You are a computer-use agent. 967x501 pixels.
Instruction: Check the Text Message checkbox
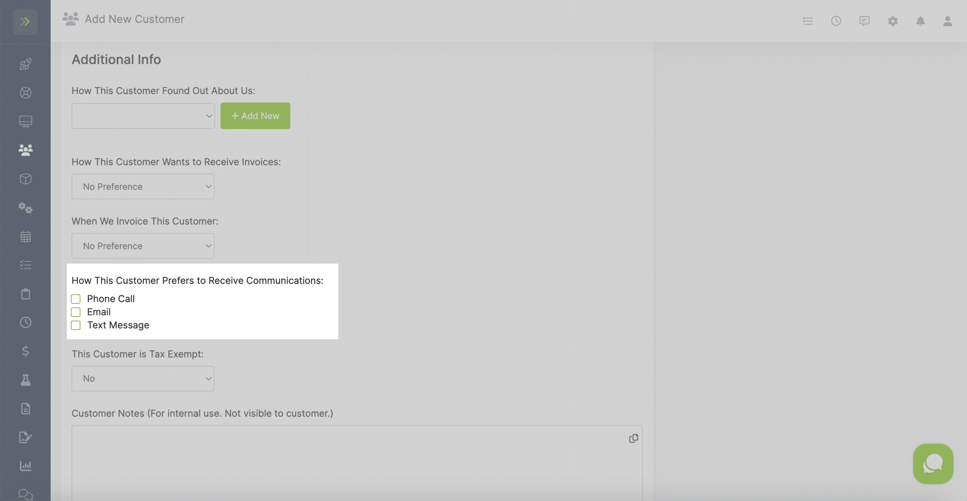tap(76, 325)
